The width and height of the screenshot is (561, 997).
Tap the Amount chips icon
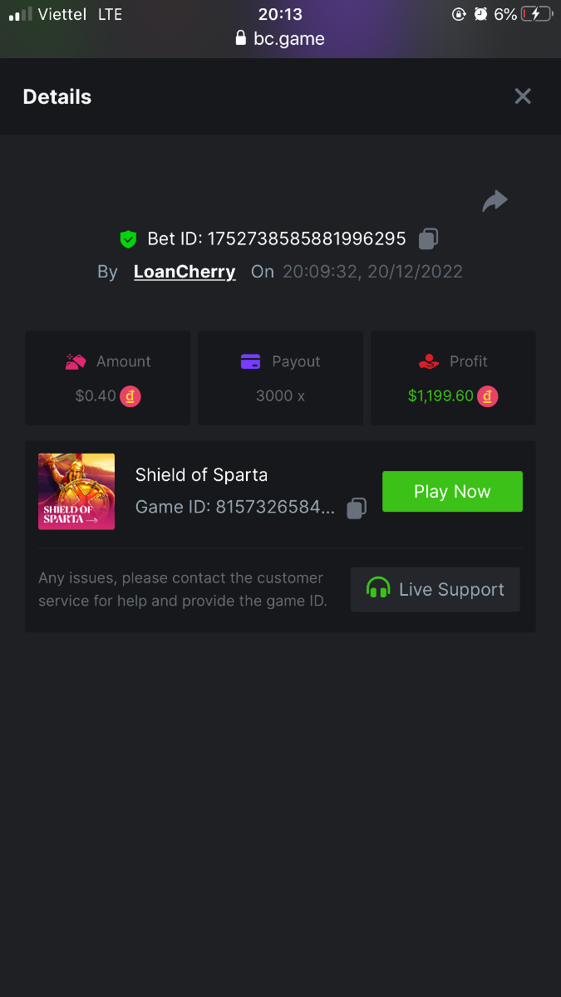click(x=76, y=361)
